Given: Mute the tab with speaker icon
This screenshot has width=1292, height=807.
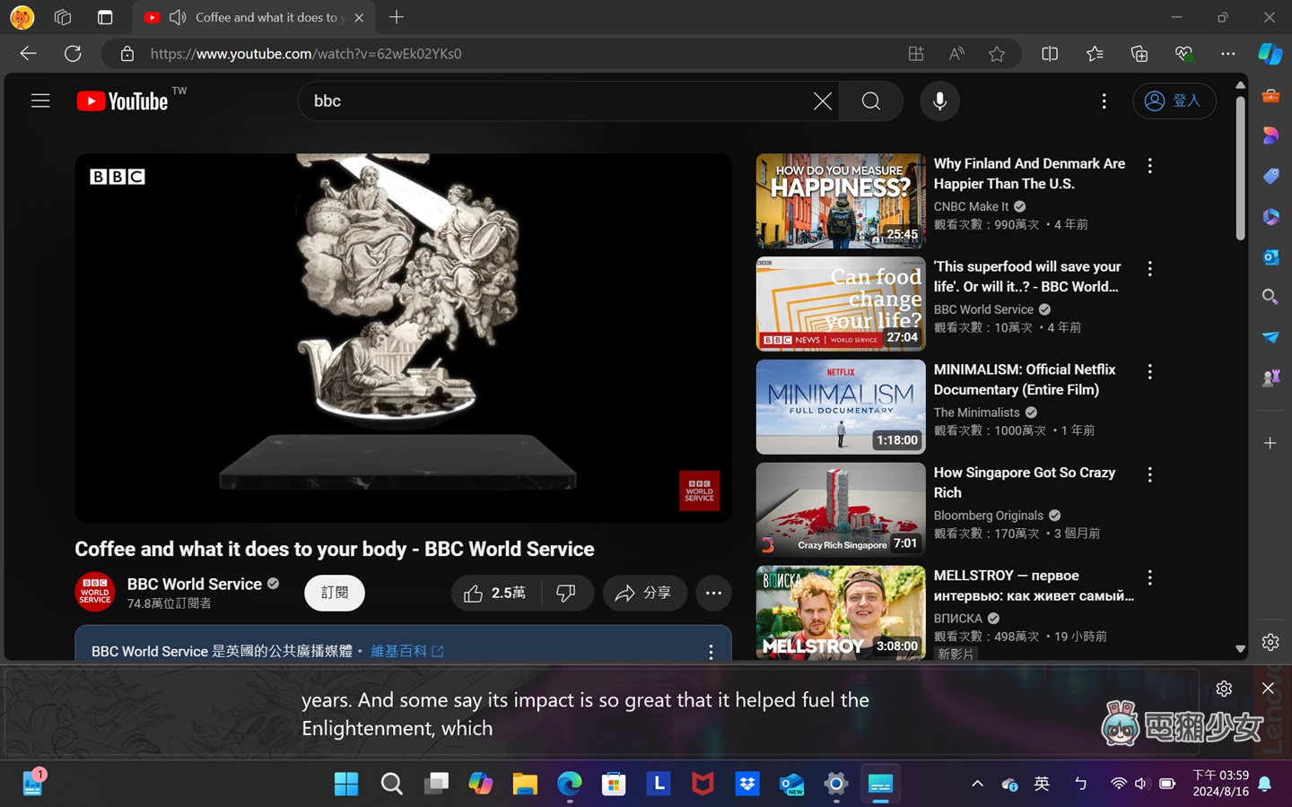Looking at the screenshot, I should [x=177, y=17].
